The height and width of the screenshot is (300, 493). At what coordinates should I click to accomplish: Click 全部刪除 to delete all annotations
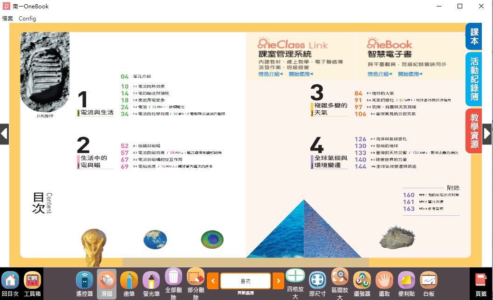tap(173, 284)
